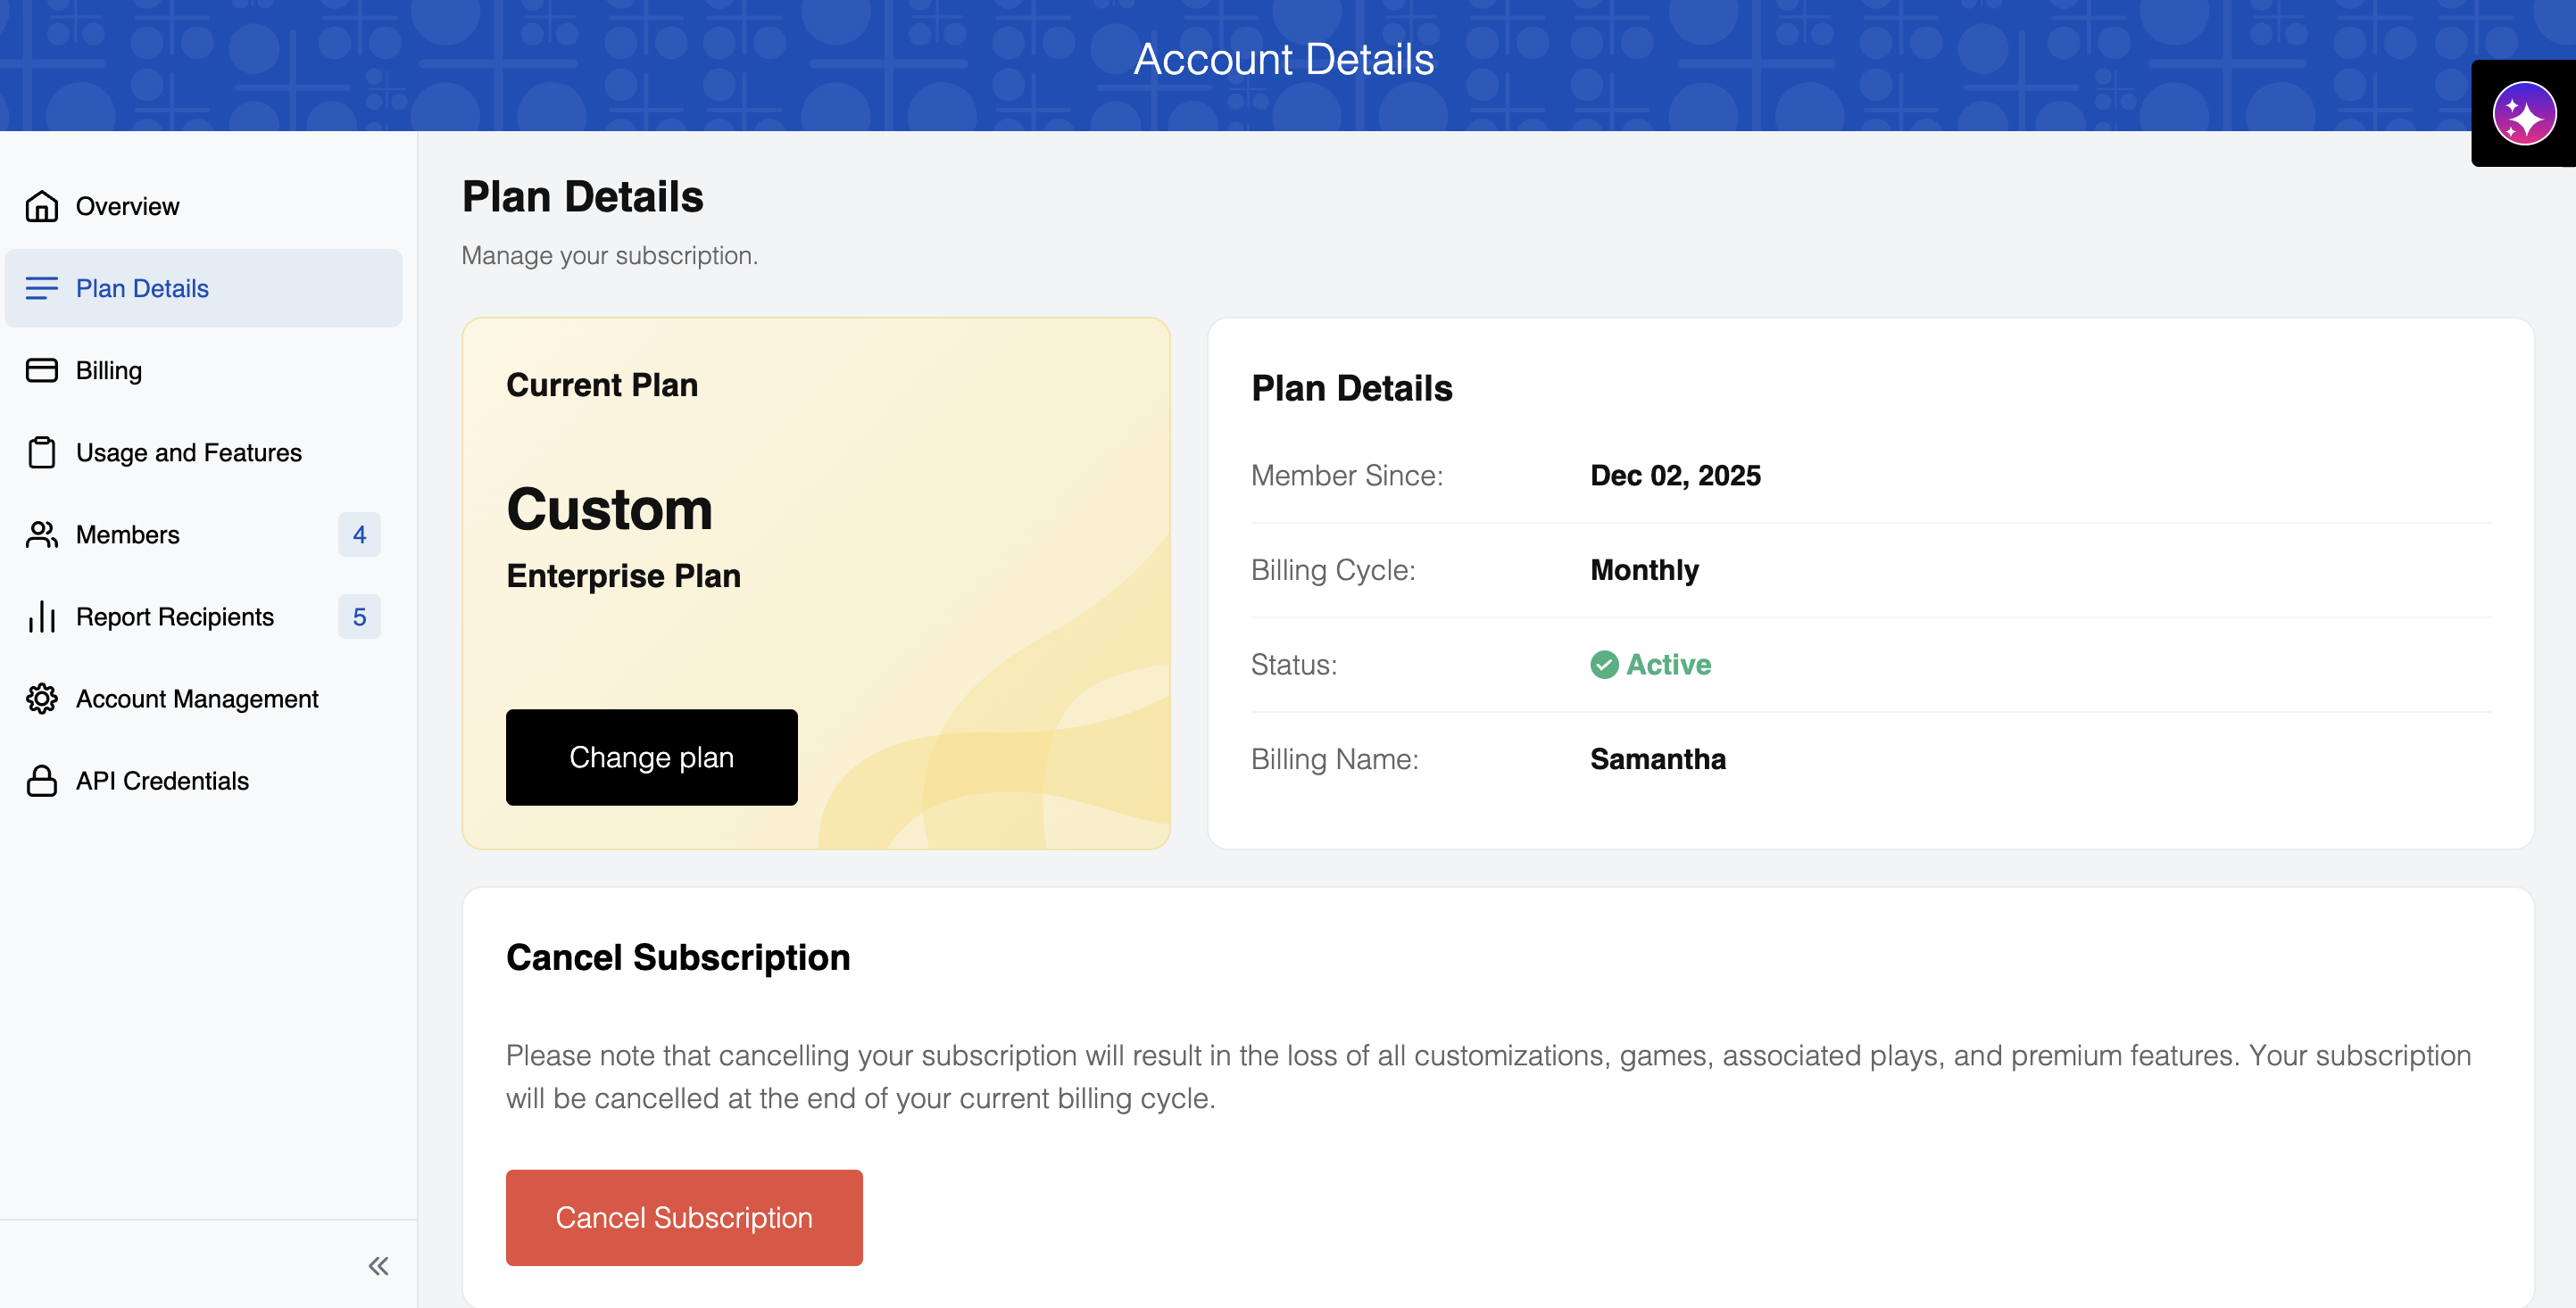Screen dimensions: 2576x1308
Task: Click the Billing credit card icon
Action: (42, 369)
